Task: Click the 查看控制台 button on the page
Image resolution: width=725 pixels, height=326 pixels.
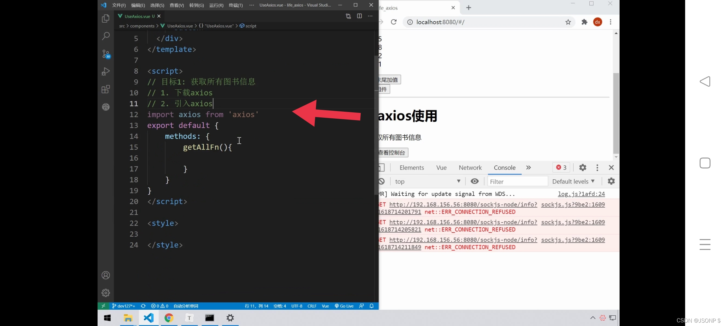Action: coord(393,152)
